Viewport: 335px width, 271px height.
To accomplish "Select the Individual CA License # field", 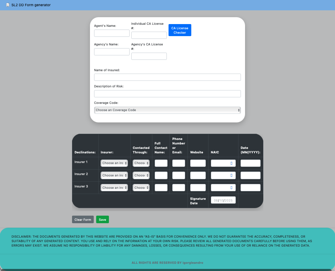I will (149, 35).
